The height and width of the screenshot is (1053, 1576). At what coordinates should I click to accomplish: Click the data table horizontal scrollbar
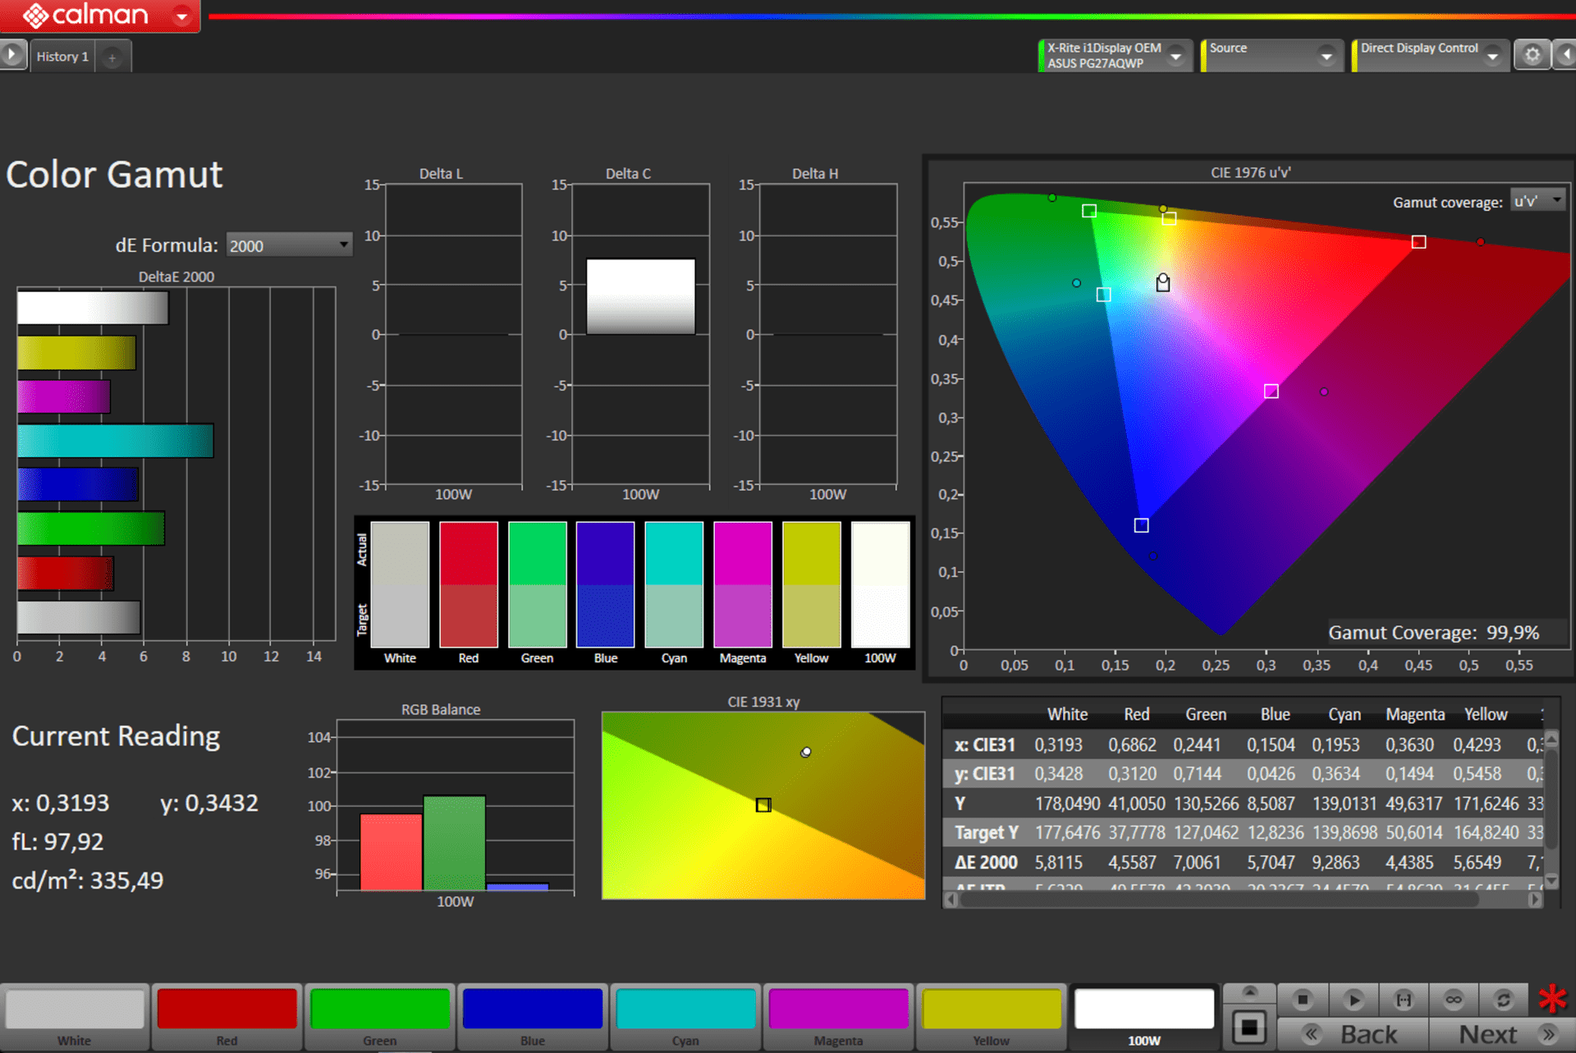(1219, 900)
